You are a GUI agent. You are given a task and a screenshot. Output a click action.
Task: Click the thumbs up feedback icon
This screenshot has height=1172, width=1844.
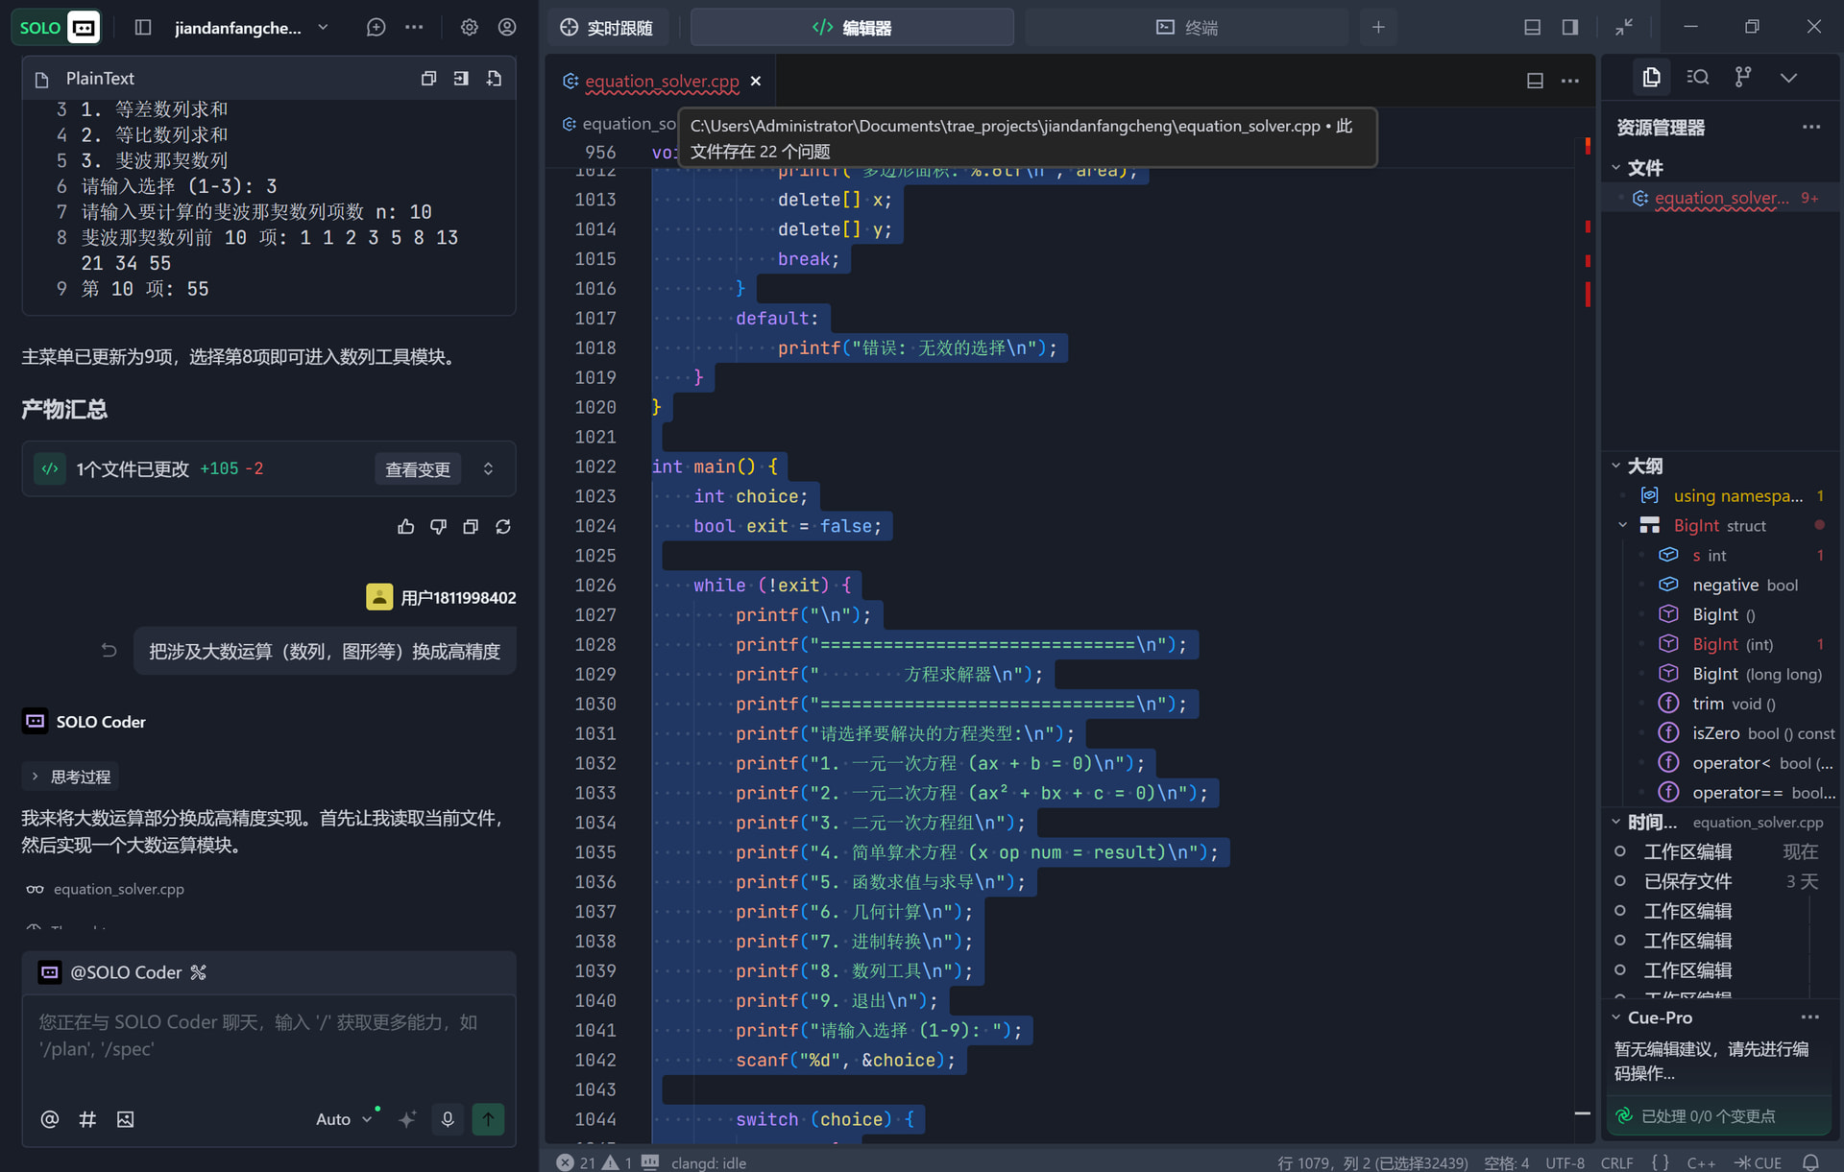[x=405, y=527]
